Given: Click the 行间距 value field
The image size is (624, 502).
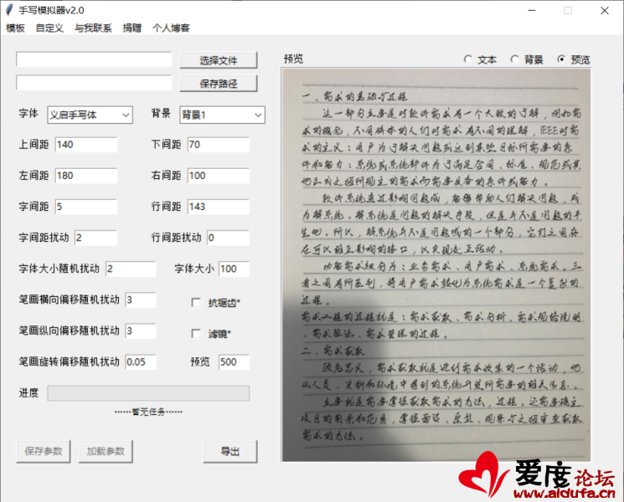Looking at the screenshot, I should coord(219,207).
